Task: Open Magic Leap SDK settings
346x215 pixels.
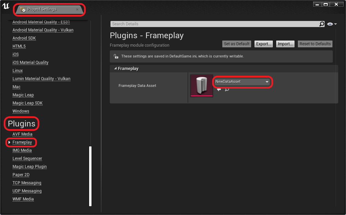Action: (x=27, y=103)
